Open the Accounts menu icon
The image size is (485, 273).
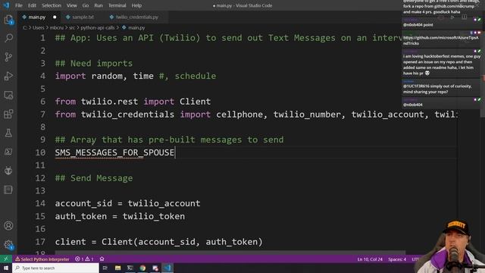click(8, 226)
